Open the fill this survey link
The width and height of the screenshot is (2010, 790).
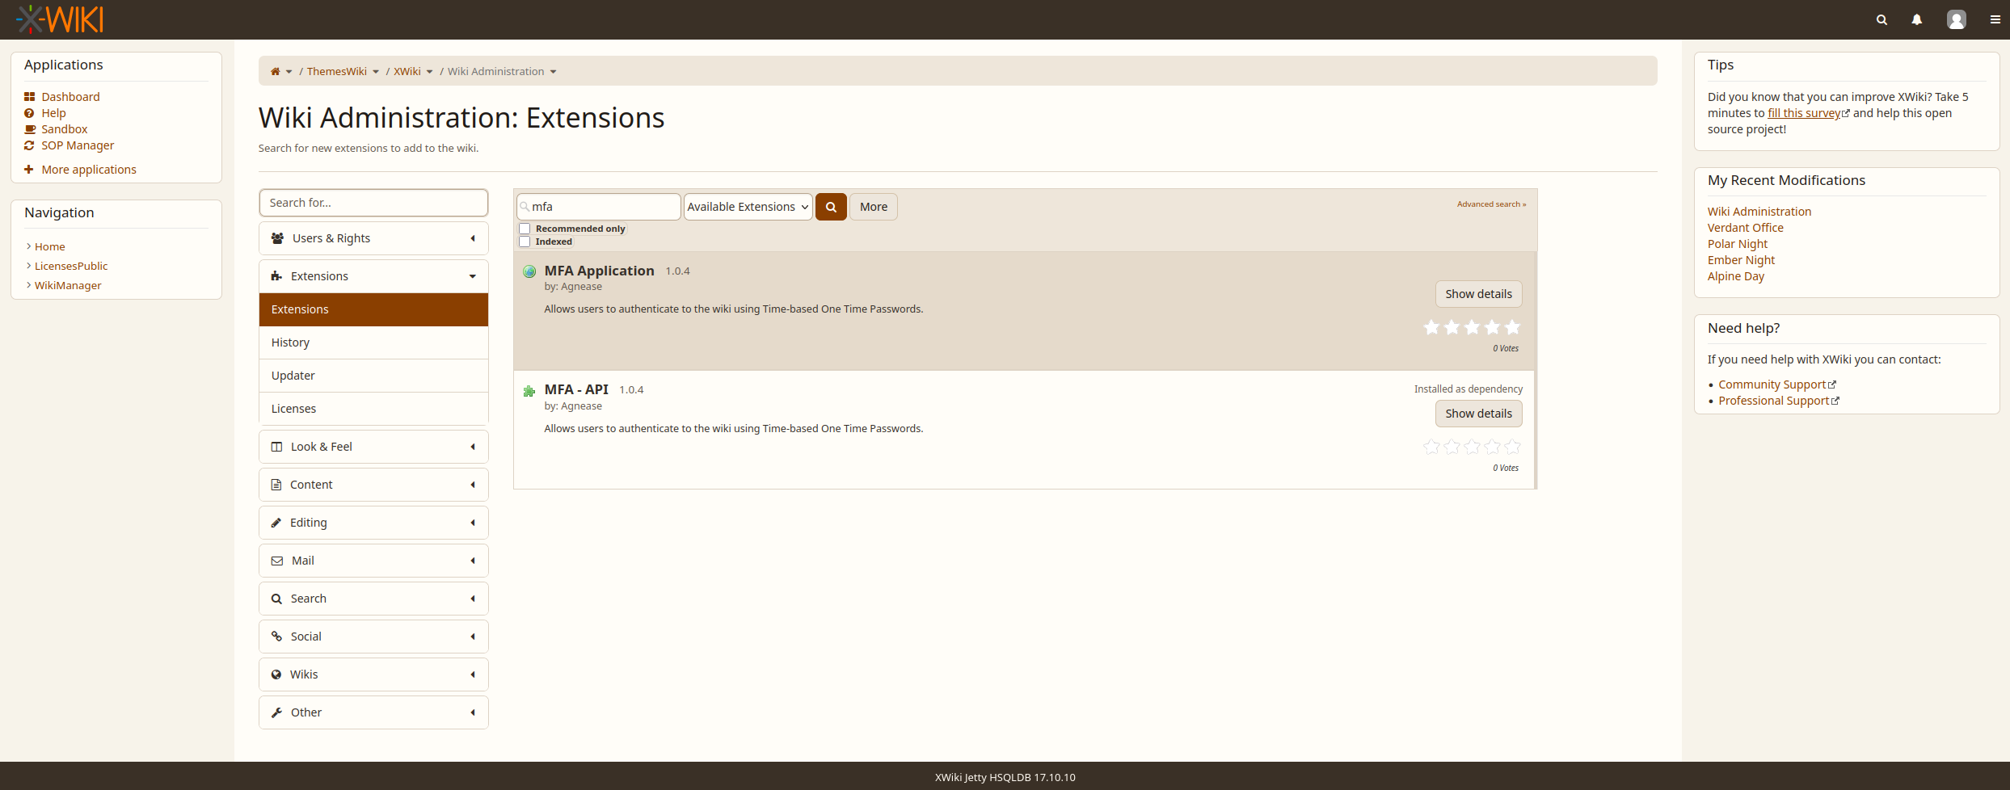click(1804, 113)
